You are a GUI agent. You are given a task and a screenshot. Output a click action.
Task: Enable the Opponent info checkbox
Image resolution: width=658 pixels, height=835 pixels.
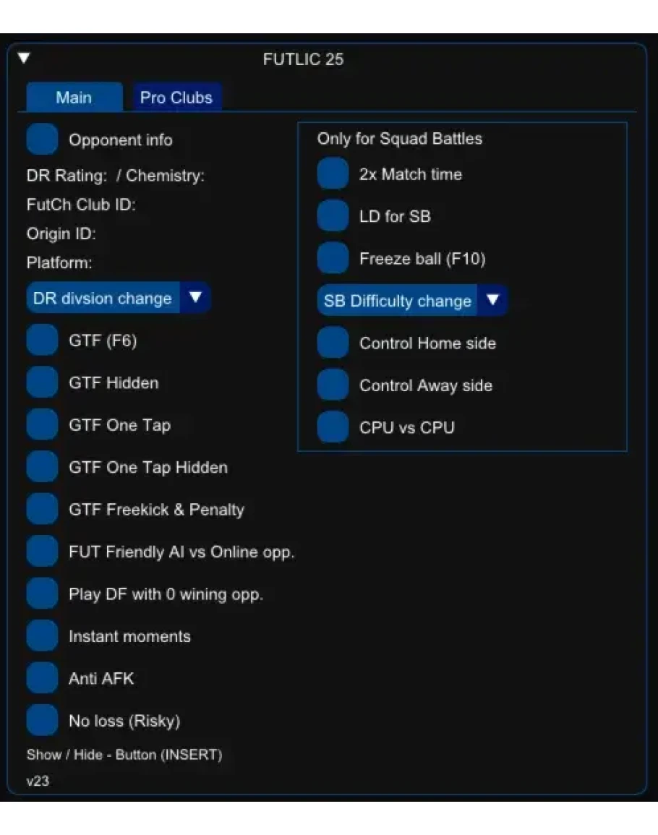coord(42,140)
